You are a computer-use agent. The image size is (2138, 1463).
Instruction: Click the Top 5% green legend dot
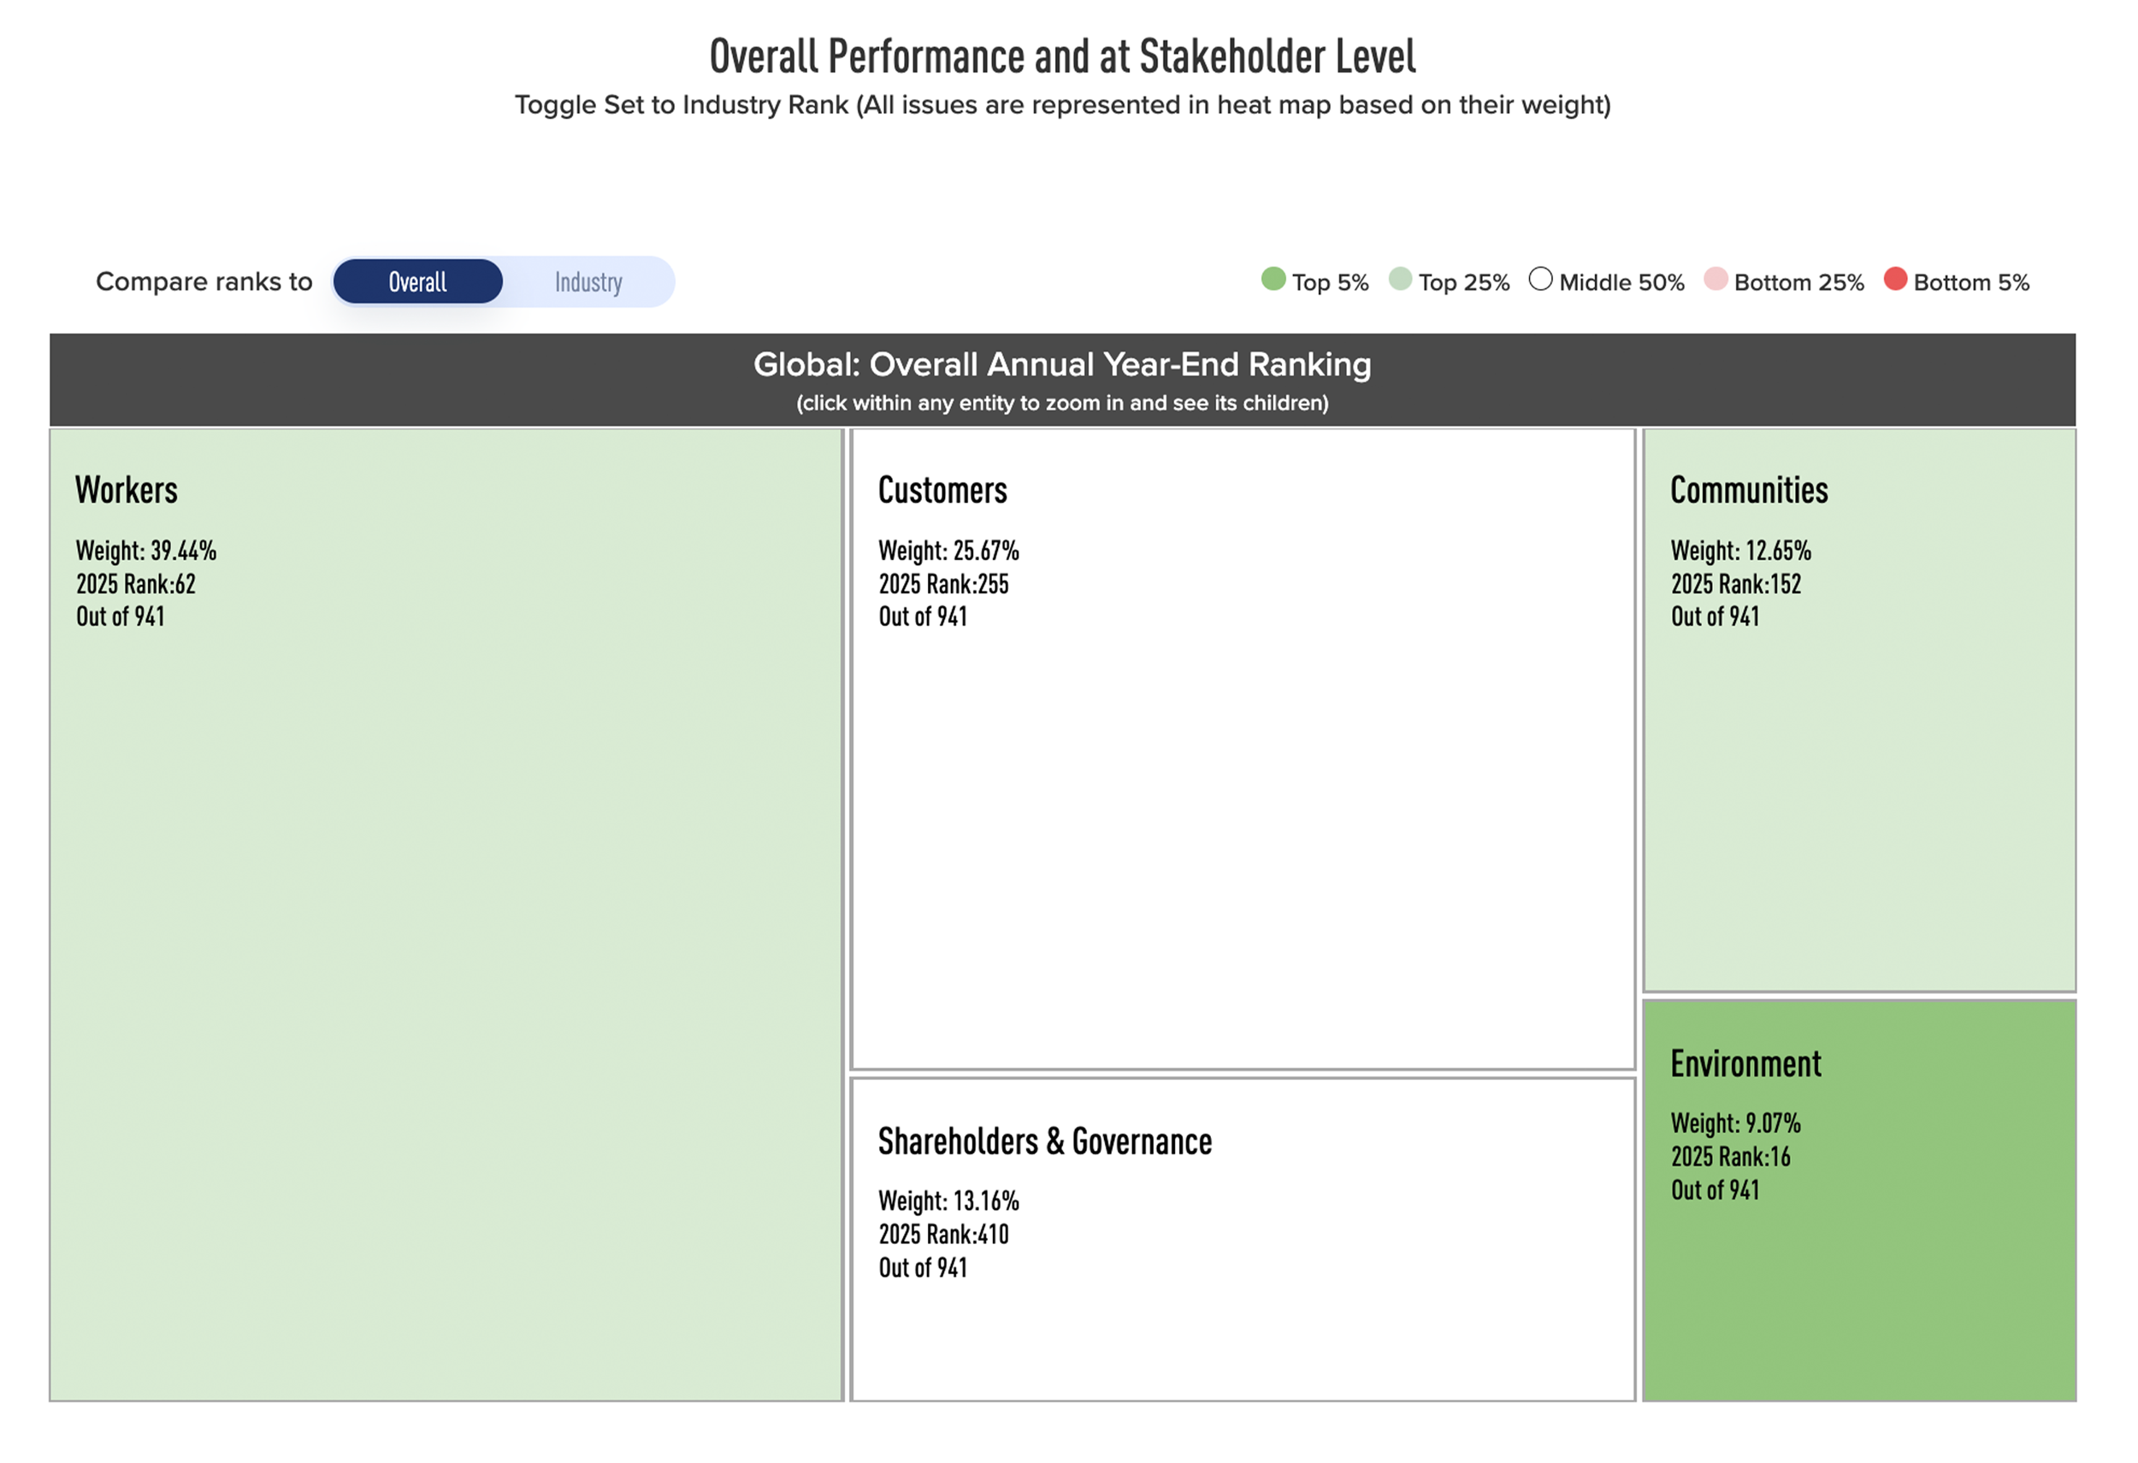pos(1273,280)
